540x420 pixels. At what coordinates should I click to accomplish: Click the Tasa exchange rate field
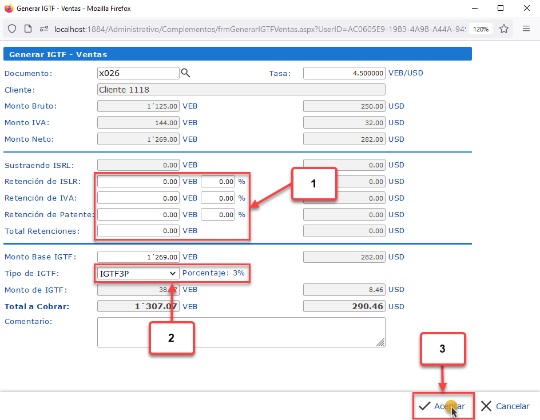[x=344, y=73]
